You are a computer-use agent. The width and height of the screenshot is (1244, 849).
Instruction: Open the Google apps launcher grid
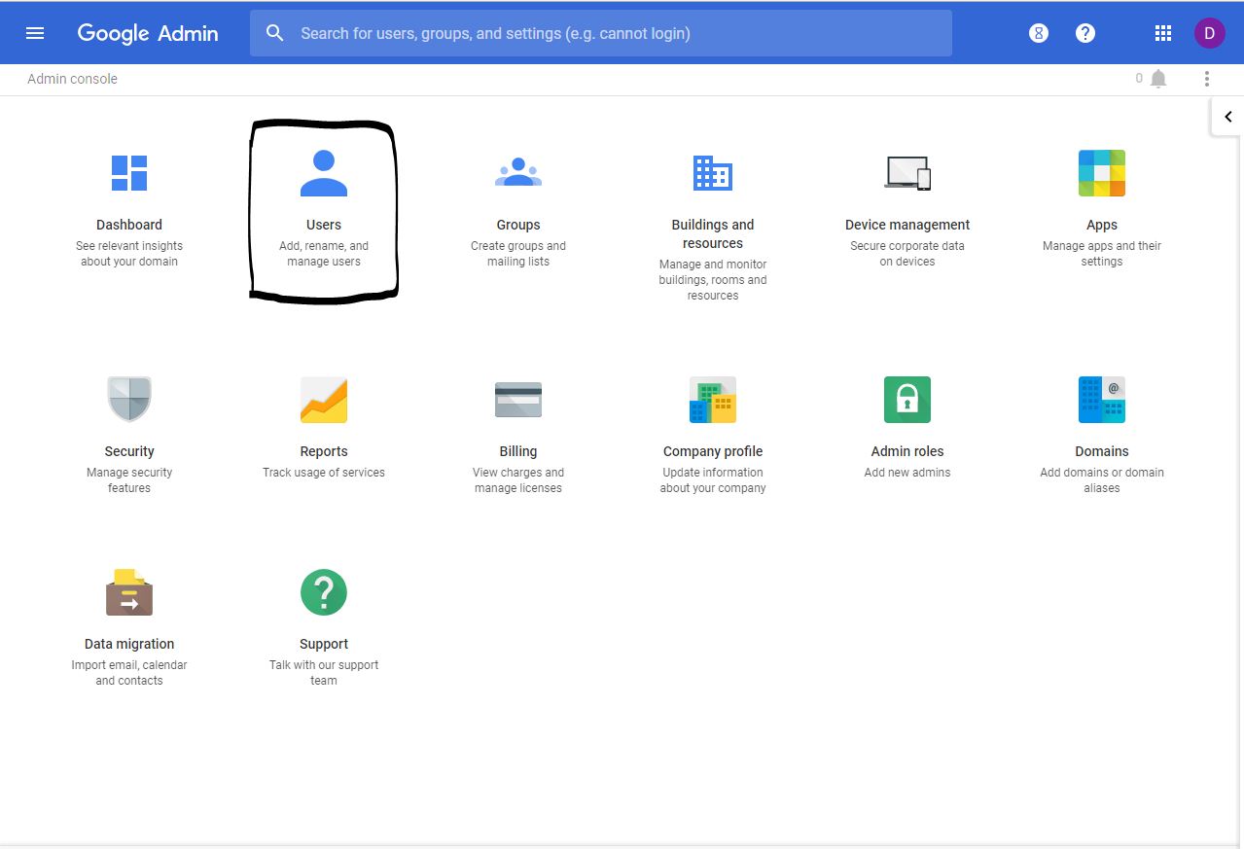[x=1162, y=32]
